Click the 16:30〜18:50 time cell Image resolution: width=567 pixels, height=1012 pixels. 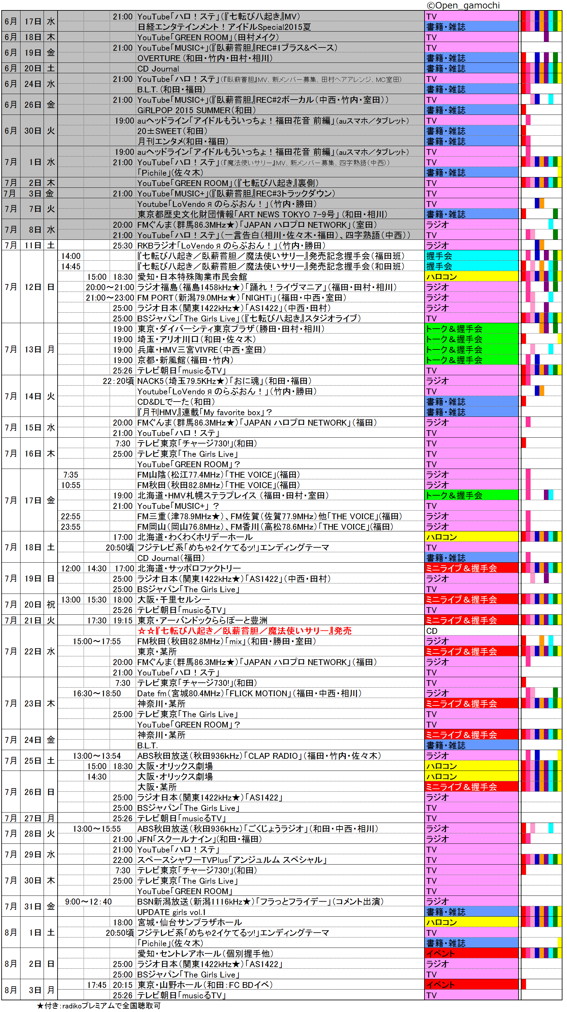coord(97,693)
